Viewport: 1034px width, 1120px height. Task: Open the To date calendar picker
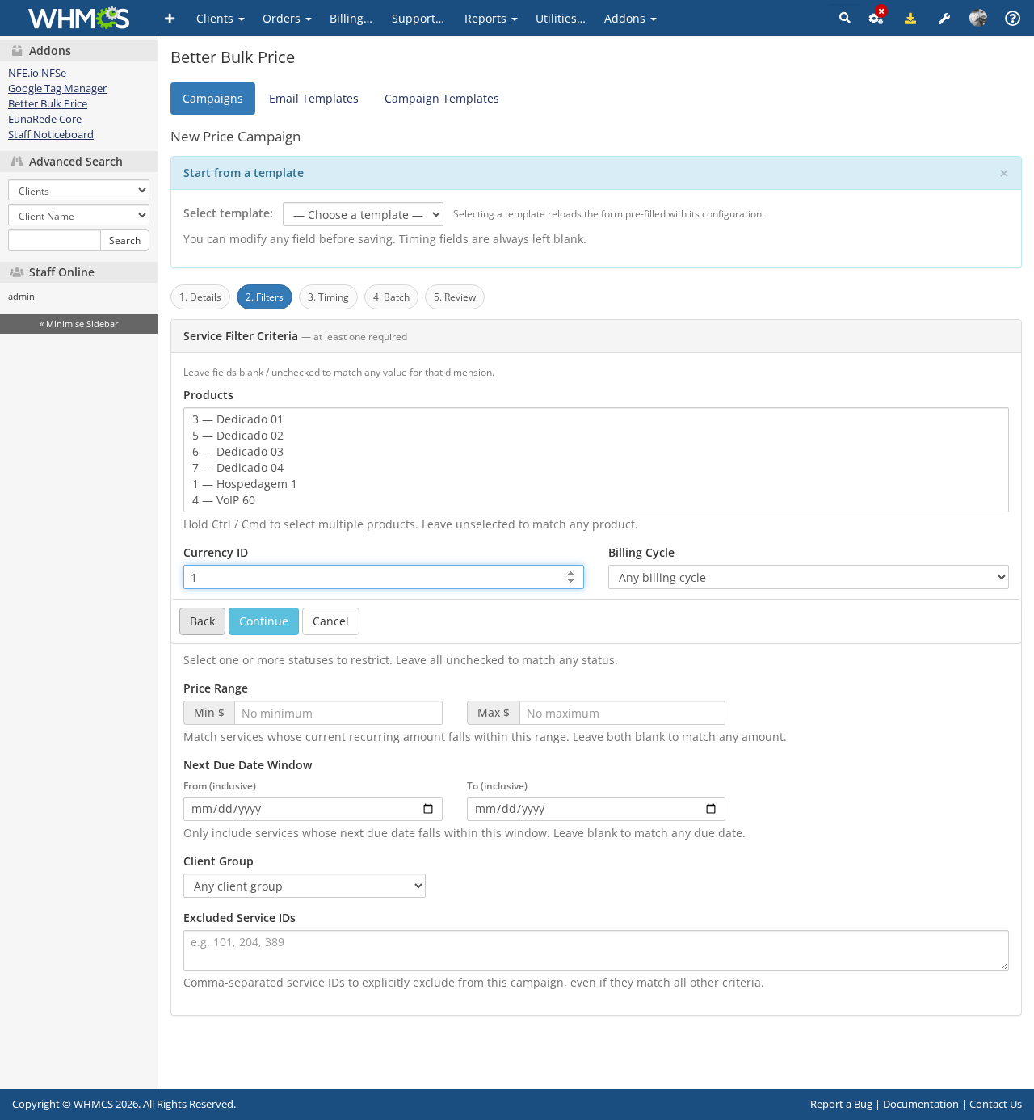(711, 808)
